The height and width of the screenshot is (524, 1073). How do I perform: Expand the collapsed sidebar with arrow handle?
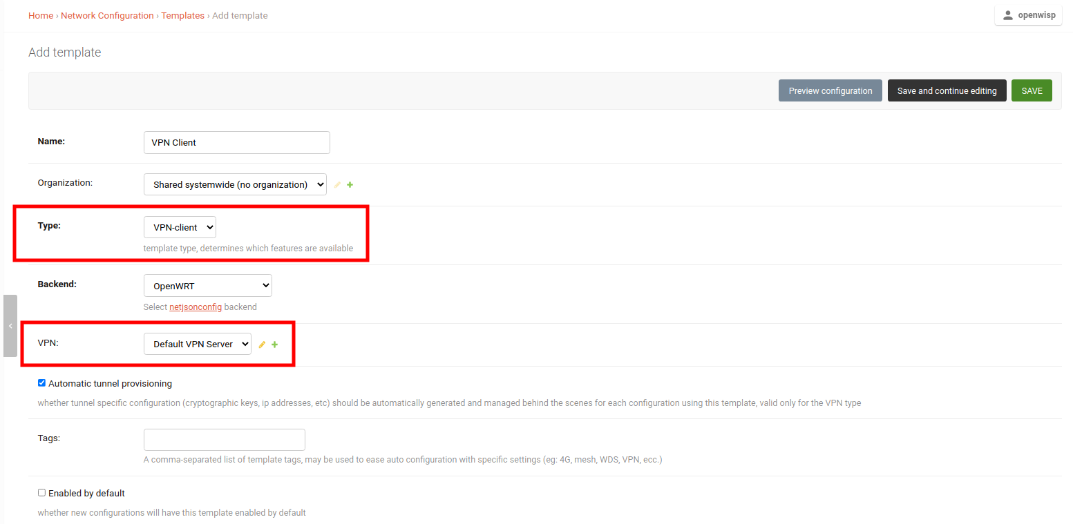point(10,326)
